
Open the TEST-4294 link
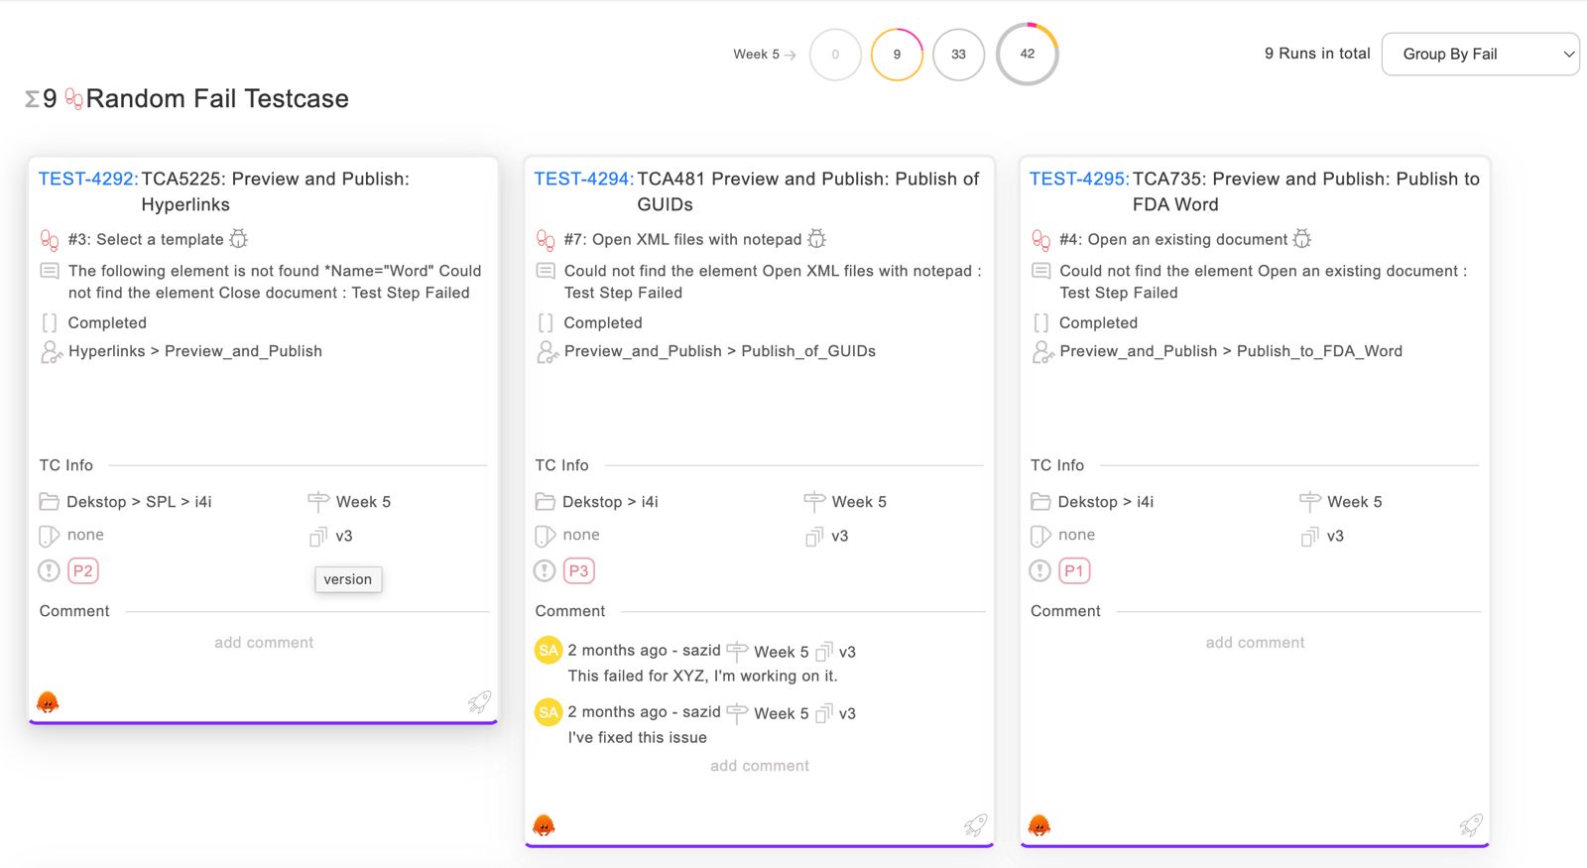(583, 180)
